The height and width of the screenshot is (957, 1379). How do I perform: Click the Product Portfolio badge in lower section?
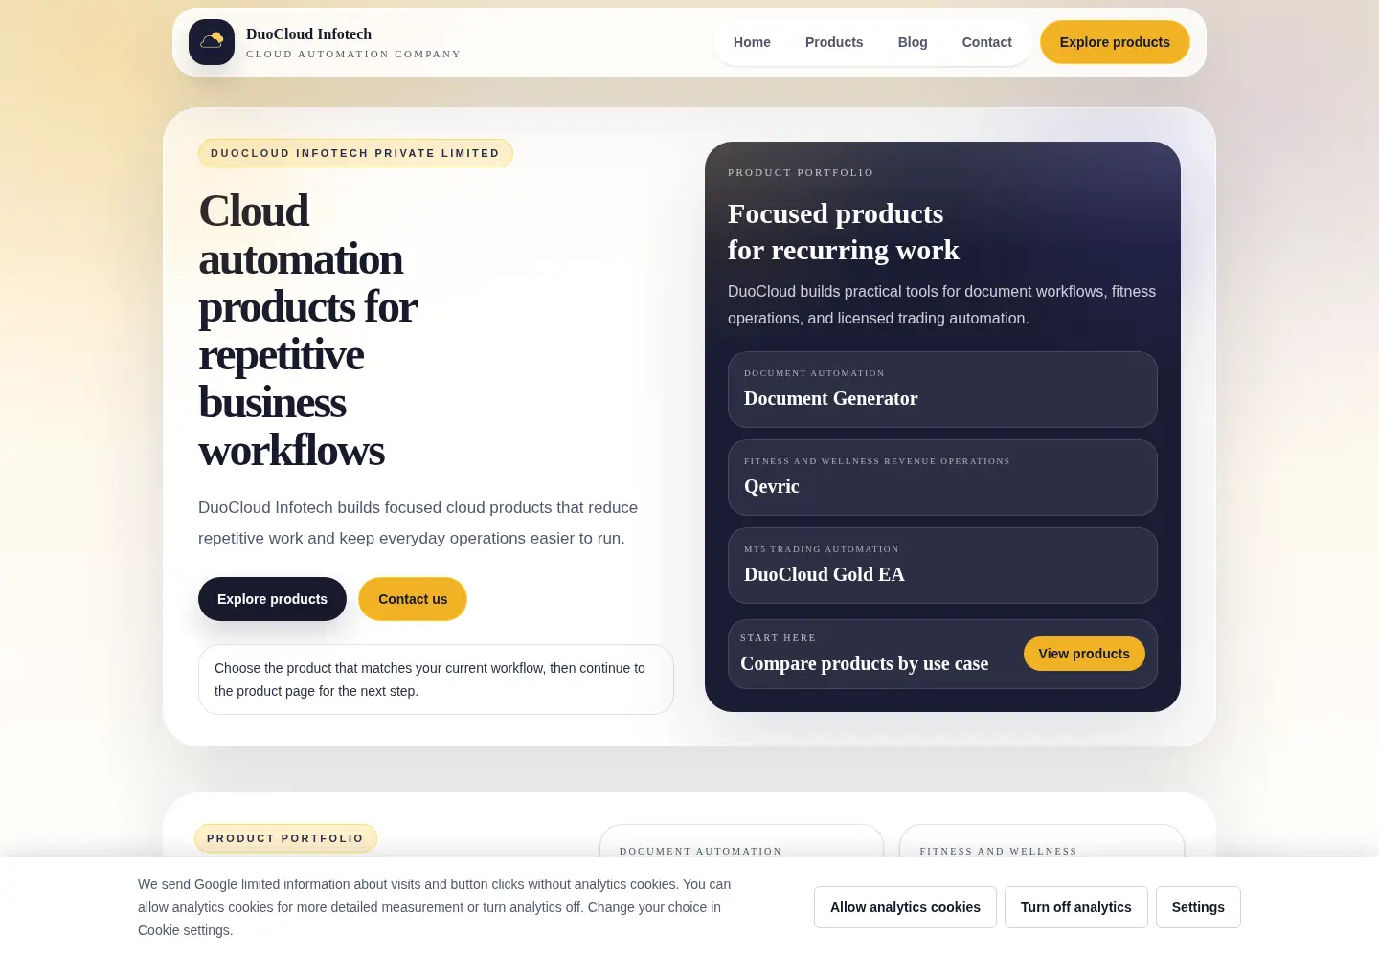(285, 838)
